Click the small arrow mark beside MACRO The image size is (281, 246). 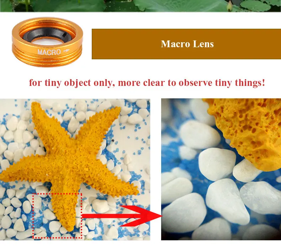[66, 51]
